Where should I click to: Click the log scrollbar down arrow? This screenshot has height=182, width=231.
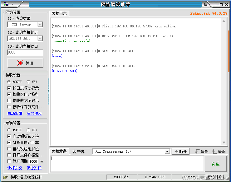point(224,142)
